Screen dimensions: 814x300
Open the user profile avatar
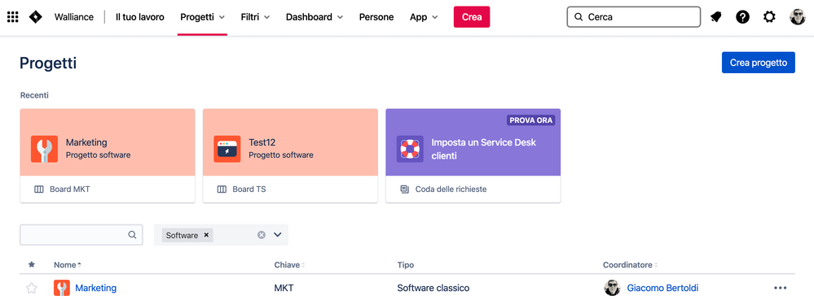pyautogui.click(x=797, y=17)
